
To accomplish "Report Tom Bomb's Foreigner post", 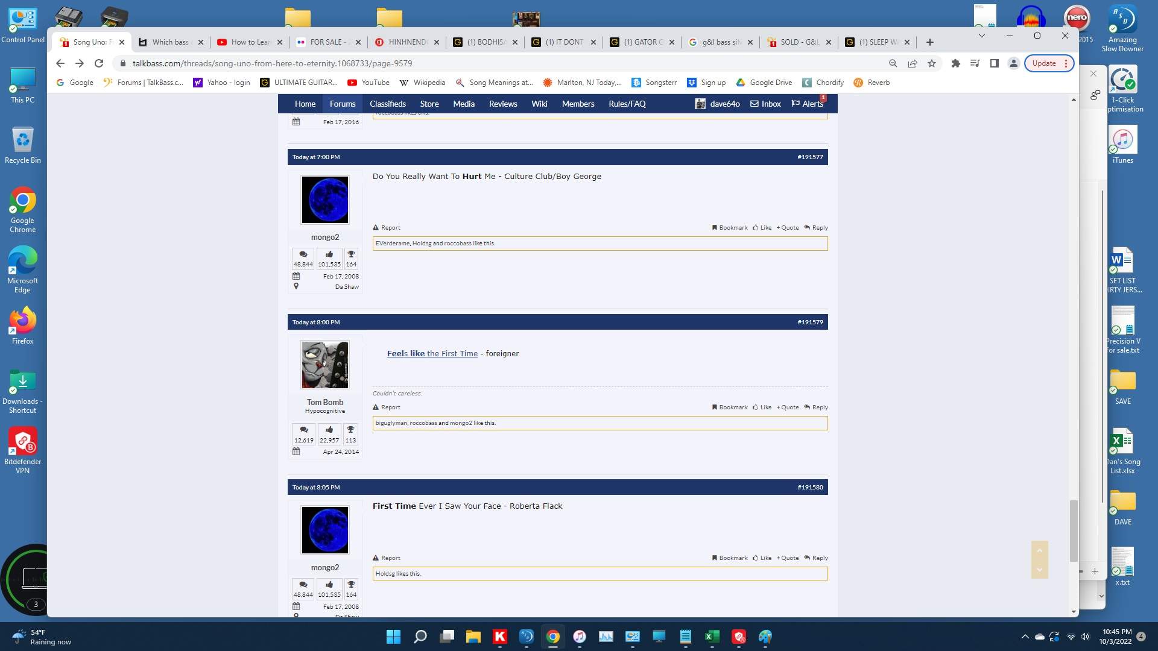I will 387,407.
